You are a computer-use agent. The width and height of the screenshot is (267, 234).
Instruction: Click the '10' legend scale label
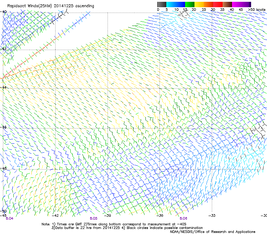(176, 10)
